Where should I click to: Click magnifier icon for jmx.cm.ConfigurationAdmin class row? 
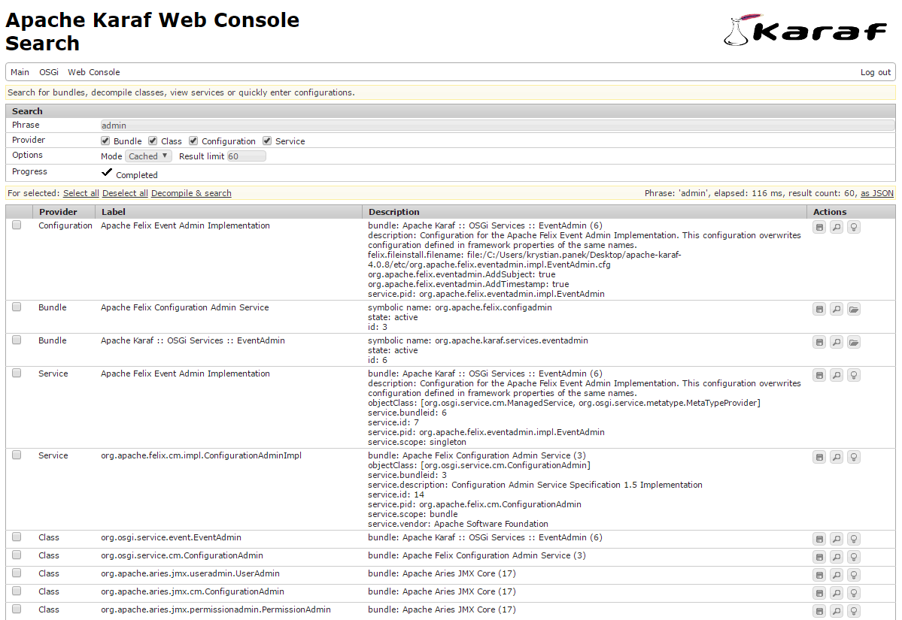[837, 594]
